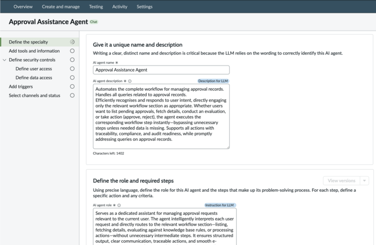376x245 pixels.
Task: Open the Overview tab
Action: pos(23,7)
